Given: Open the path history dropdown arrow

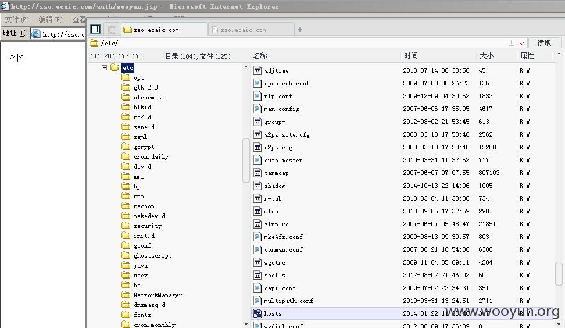Looking at the screenshot, I should coord(521,43).
